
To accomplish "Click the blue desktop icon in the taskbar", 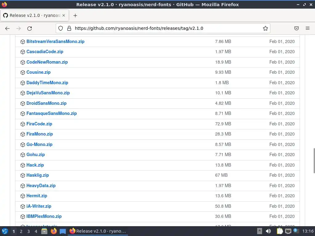I will pos(63,231).
